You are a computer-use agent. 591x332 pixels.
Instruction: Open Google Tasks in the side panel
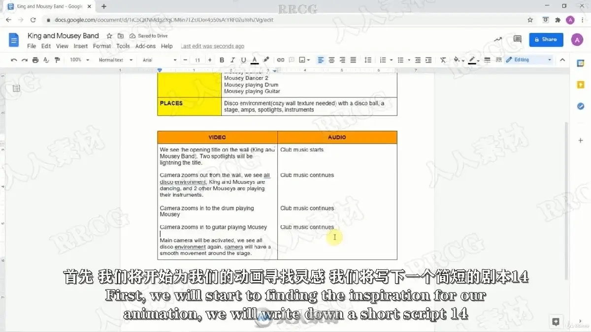pyautogui.click(x=581, y=106)
